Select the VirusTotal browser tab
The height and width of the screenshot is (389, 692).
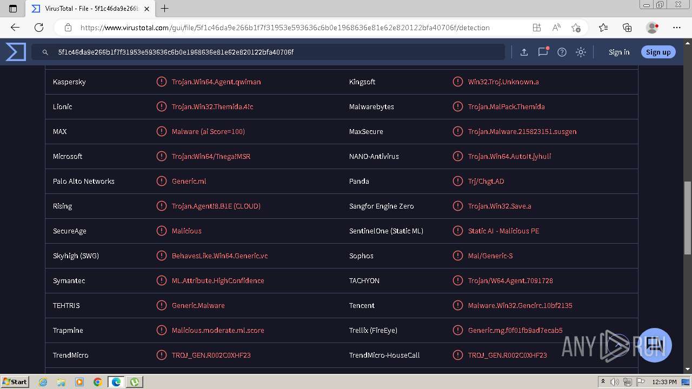(x=90, y=9)
